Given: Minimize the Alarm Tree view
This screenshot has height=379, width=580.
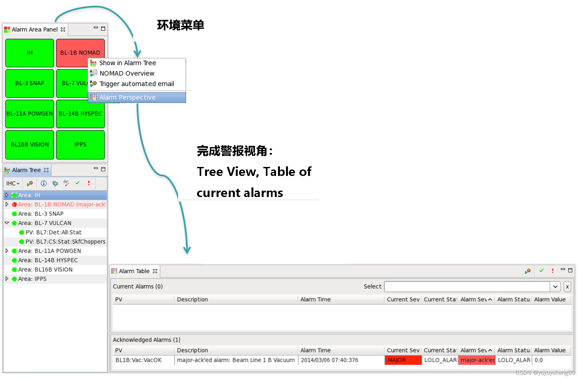Looking at the screenshot, I should (x=96, y=168).
